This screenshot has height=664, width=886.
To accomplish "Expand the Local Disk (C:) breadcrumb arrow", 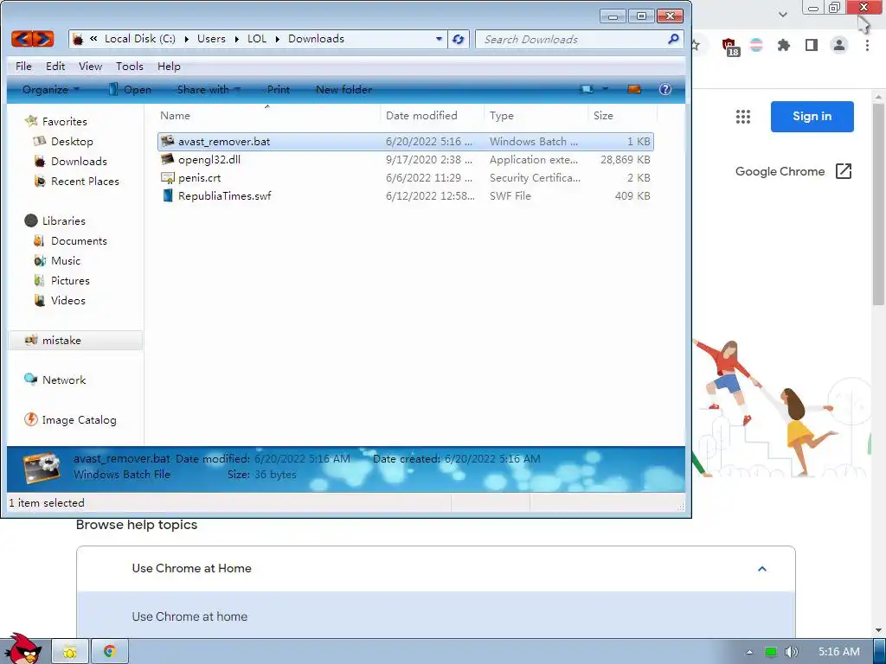I will click(187, 39).
